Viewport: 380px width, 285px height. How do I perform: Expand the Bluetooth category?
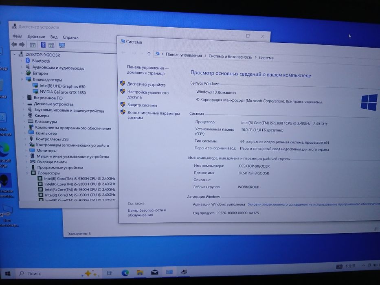tap(21, 61)
